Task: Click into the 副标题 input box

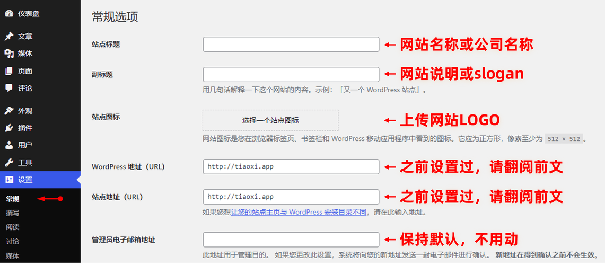Action: point(291,75)
